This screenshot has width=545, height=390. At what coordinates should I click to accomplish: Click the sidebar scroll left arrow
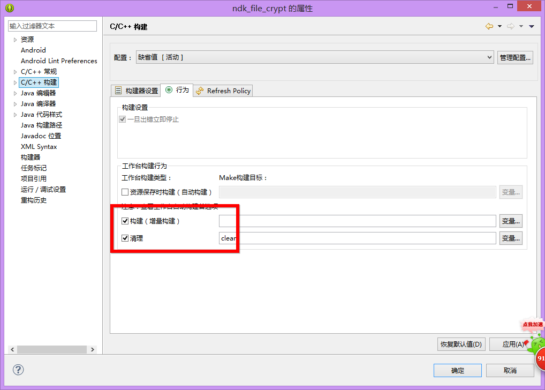click(12, 349)
